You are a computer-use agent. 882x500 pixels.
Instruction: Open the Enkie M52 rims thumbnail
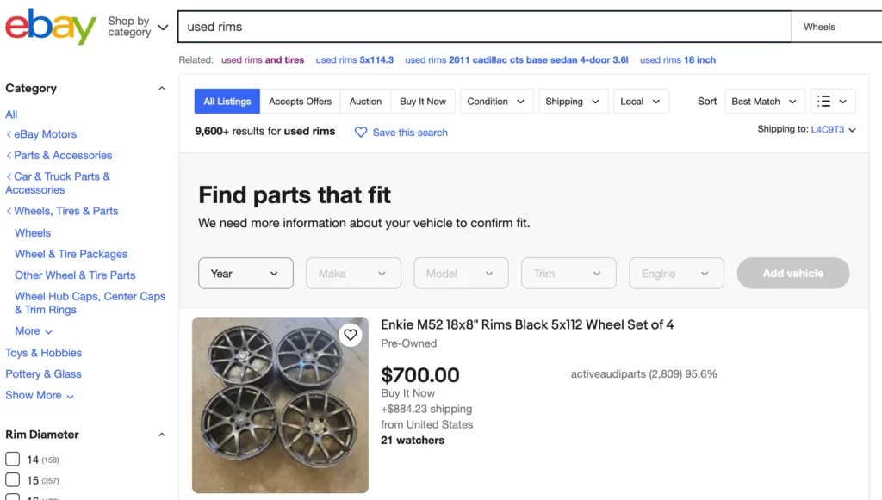[x=280, y=405]
